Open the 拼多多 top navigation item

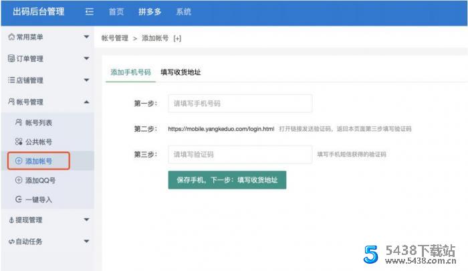[150, 12]
